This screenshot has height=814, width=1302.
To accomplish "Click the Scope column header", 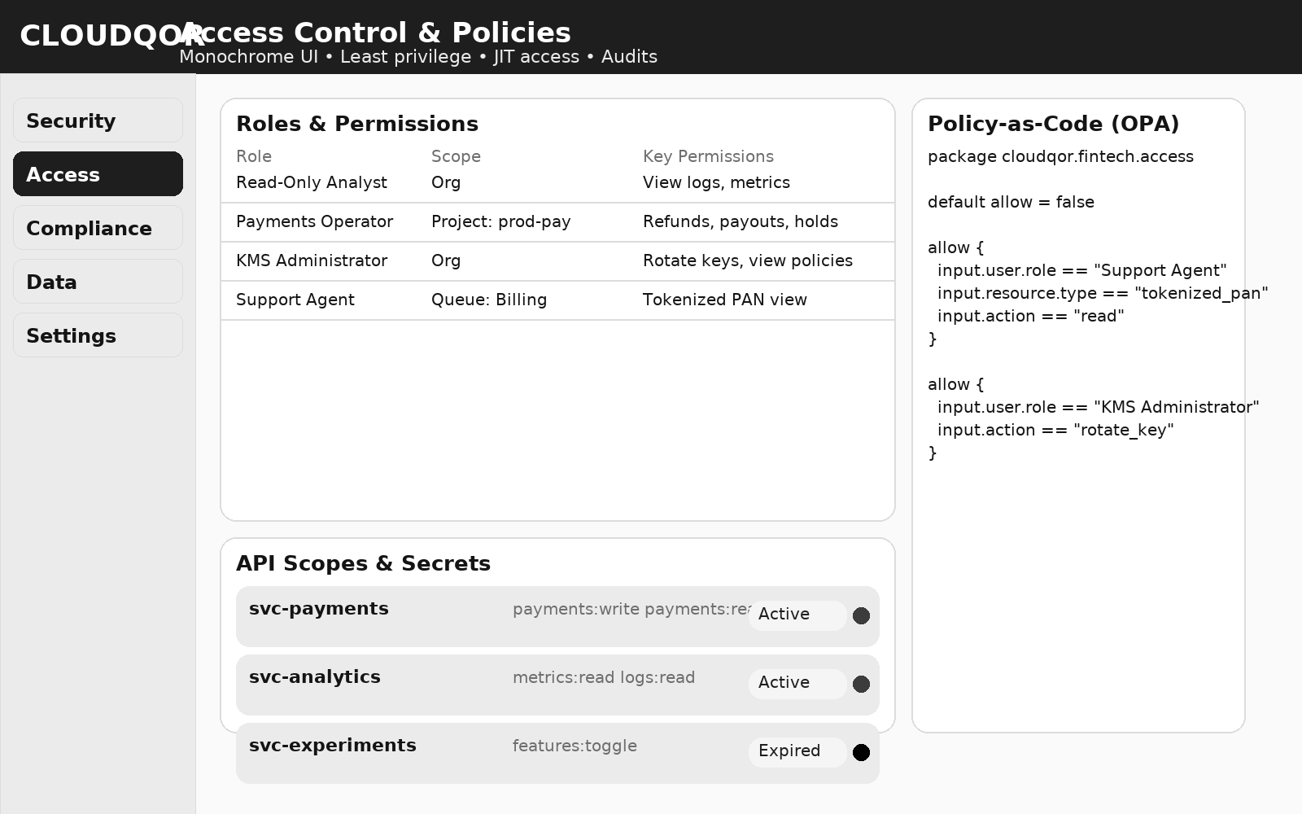I will (x=456, y=156).
